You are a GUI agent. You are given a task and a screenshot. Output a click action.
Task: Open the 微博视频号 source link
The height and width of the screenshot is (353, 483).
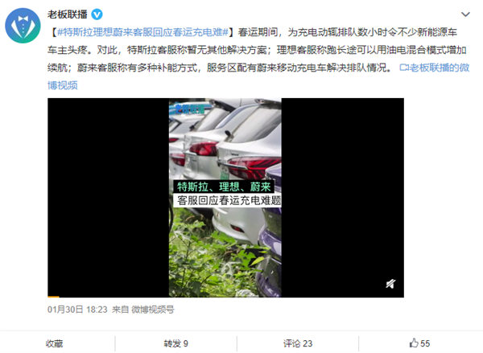[x=153, y=310]
